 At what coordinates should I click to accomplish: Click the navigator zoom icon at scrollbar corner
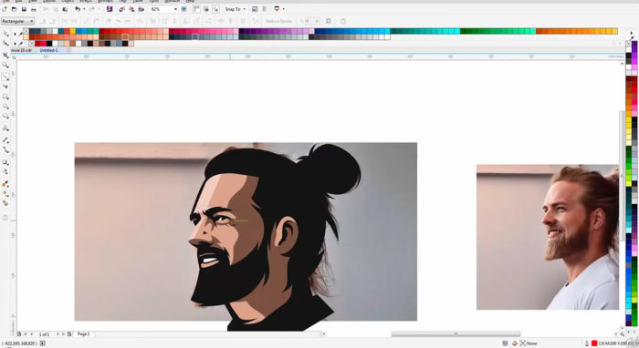point(622,334)
